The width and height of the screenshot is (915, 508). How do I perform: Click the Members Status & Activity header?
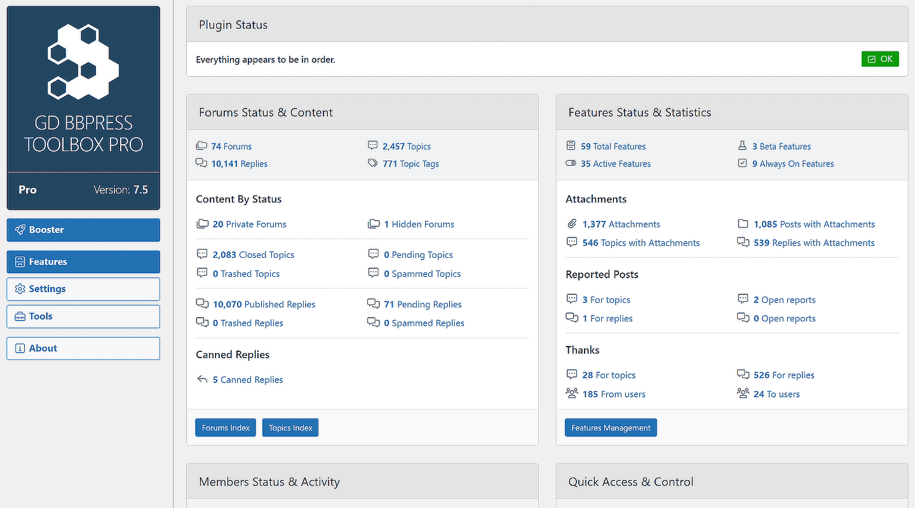[x=362, y=481]
